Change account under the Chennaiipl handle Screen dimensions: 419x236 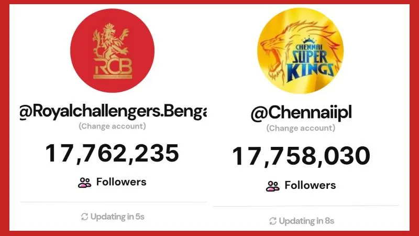pos(301,128)
